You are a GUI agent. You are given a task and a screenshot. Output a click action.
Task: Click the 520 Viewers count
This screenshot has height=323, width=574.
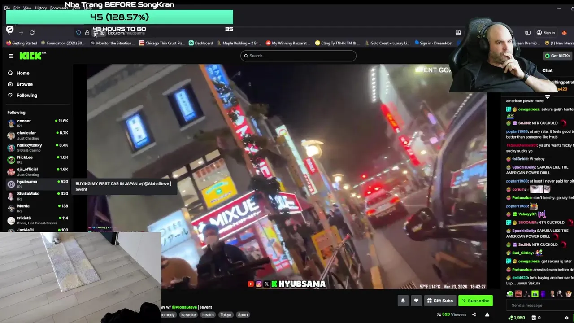pyautogui.click(x=451, y=314)
